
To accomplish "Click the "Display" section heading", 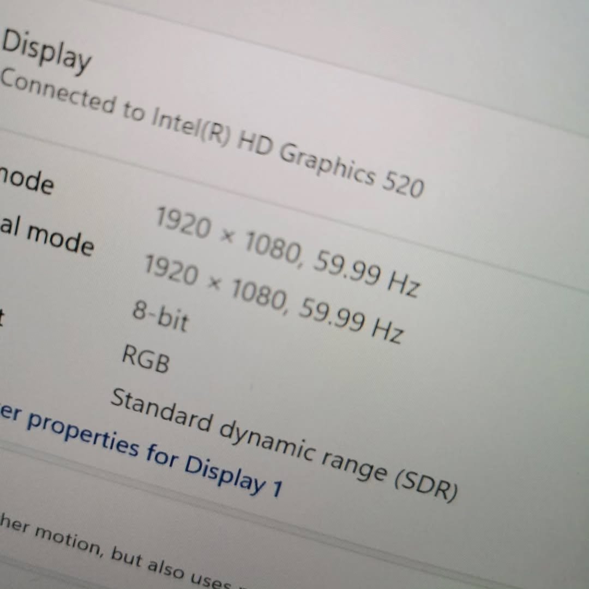I will tap(46, 51).
